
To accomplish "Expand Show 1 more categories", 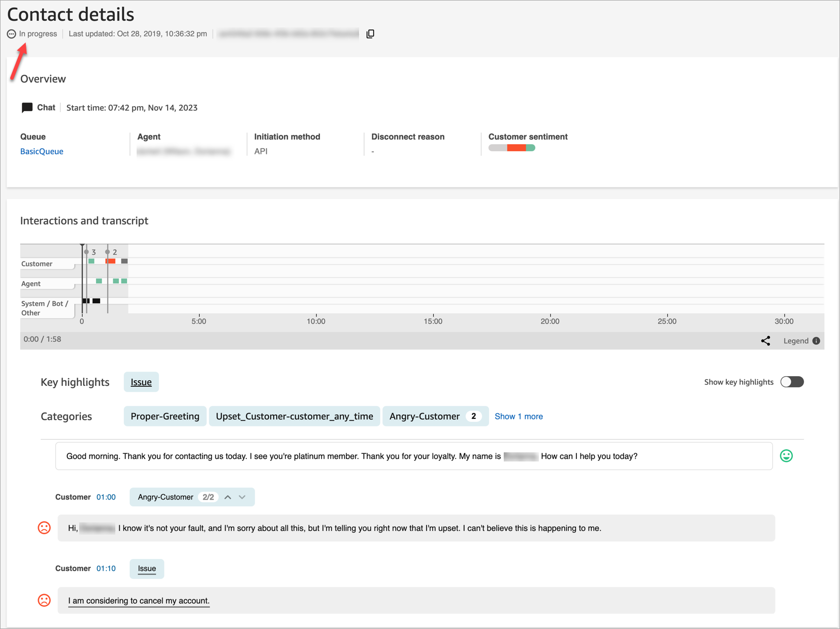I will [519, 416].
